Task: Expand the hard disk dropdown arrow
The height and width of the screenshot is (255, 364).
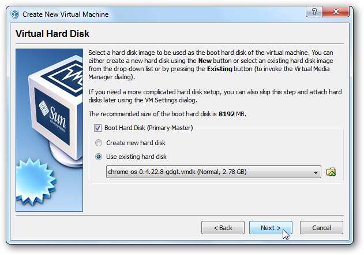Action: tap(316, 172)
